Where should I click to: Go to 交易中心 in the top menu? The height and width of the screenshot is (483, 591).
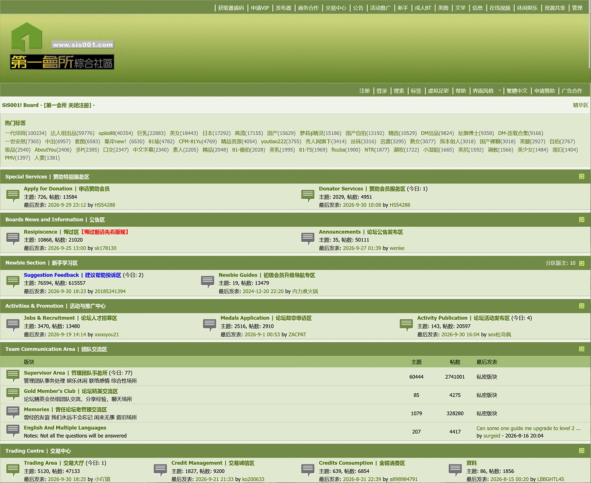pos(336,8)
